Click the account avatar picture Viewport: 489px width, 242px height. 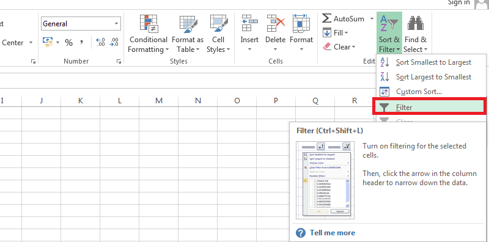(481, 4)
